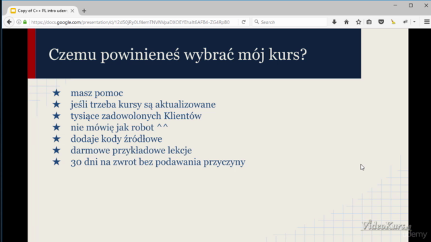Expand the toolbar dropdown arrow
The image size is (431, 242).
(x=414, y=22)
